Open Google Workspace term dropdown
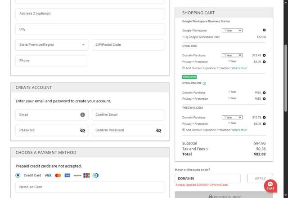288x198 pixels. (x=232, y=31)
